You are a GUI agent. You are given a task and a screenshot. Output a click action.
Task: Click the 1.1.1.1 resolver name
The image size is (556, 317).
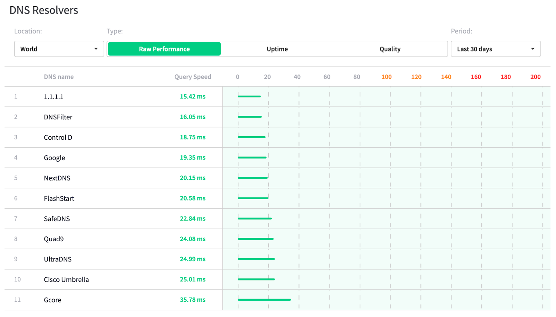[x=54, y=97]
